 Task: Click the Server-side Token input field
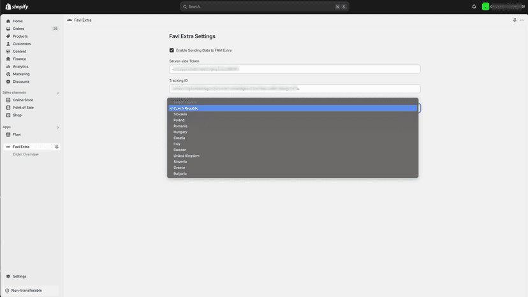click(295, 69)
